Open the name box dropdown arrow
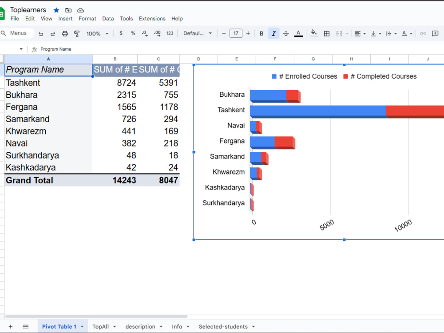 pos(21,49)
